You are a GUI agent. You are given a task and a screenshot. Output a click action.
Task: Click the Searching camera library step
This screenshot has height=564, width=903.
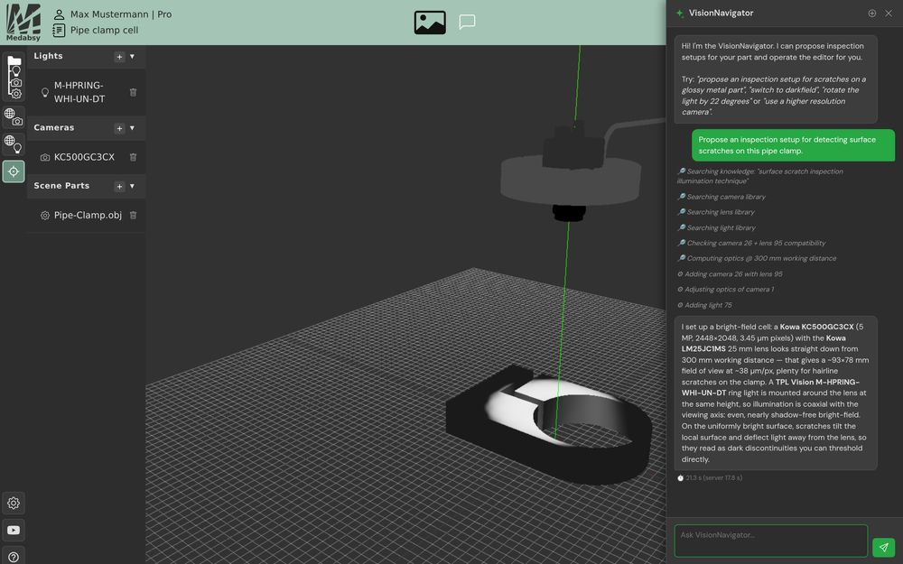(x=721, y=197)
